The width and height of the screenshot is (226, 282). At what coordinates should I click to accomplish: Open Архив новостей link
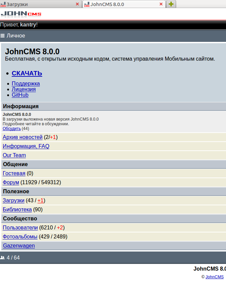tap(22, 137)
